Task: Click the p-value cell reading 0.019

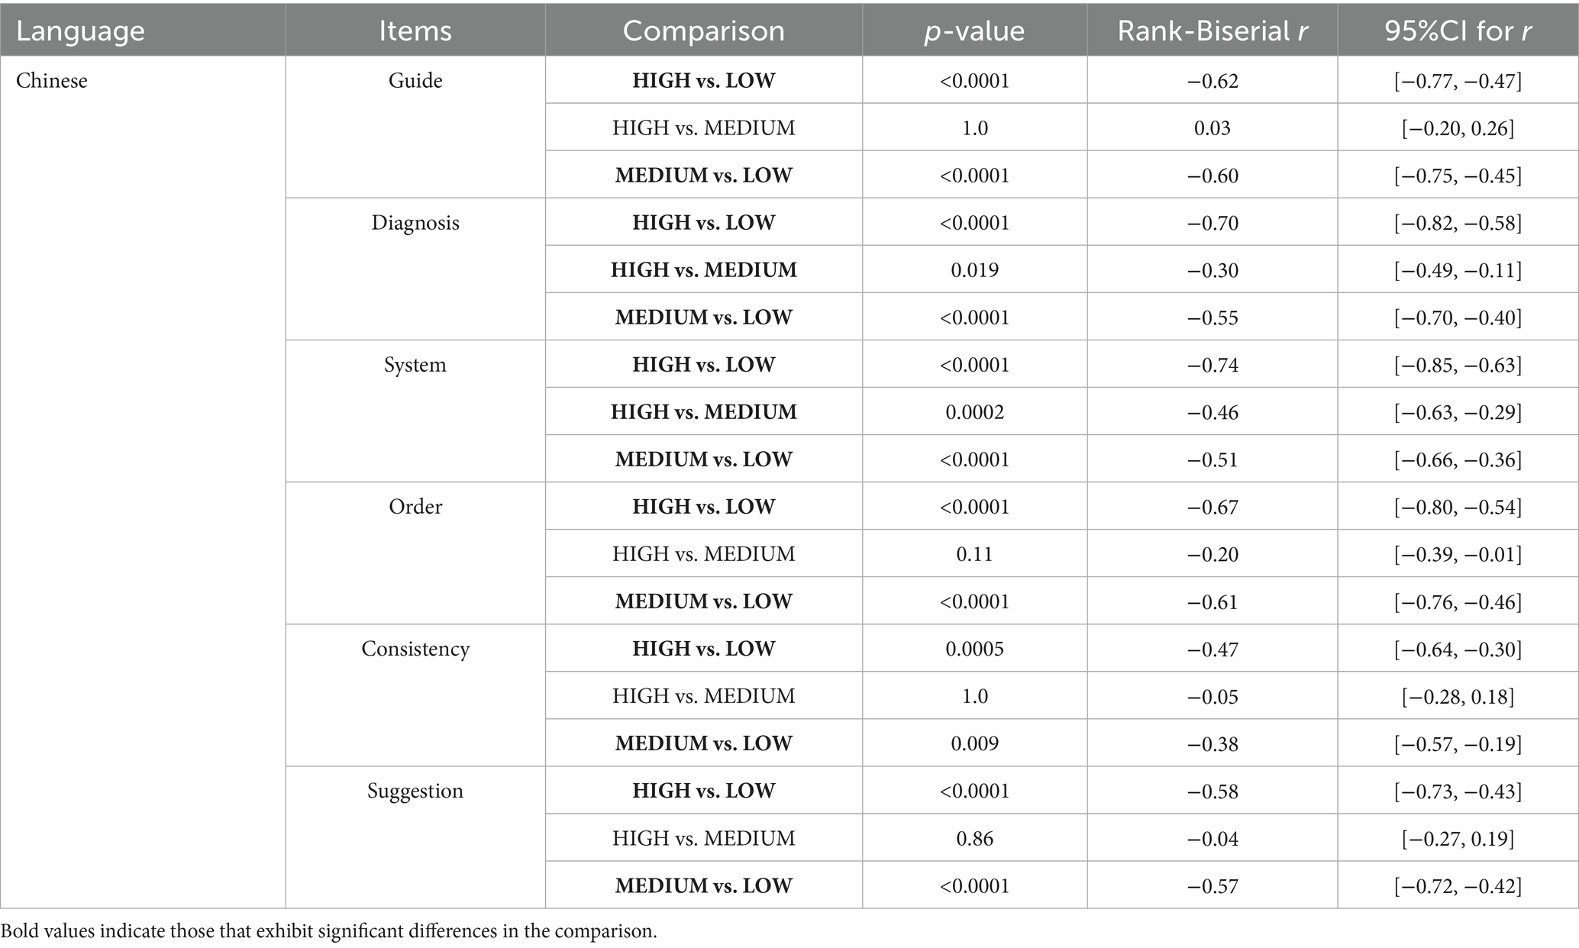Action: point(974,270)
